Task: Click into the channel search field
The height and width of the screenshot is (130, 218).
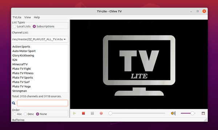Action: (x=43, y=103)
